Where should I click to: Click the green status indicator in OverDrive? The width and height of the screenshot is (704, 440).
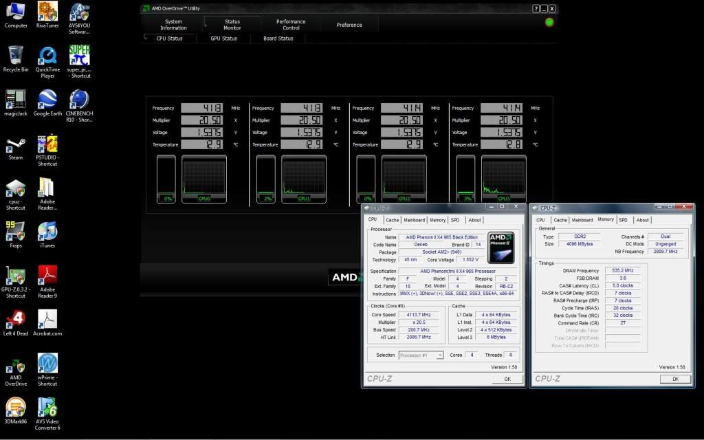(549, 23)
